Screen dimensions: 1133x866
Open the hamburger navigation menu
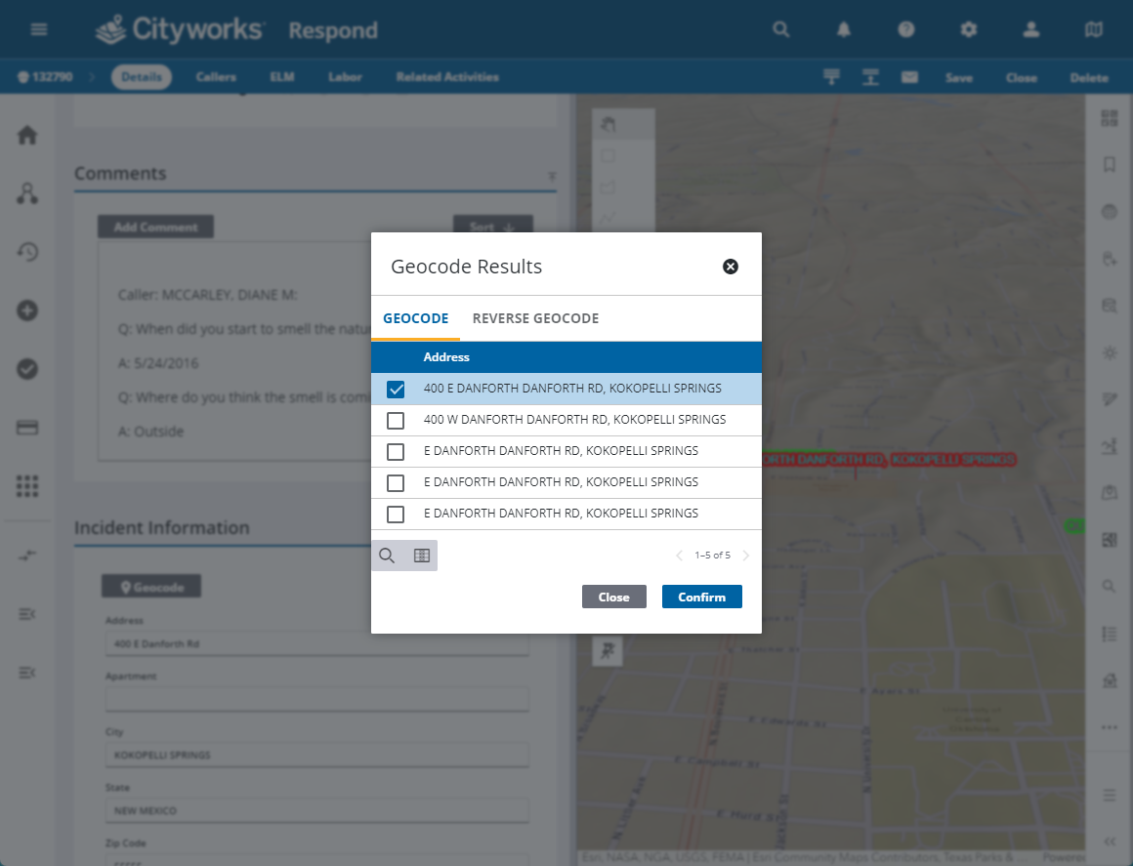click(x=38, y=29)
